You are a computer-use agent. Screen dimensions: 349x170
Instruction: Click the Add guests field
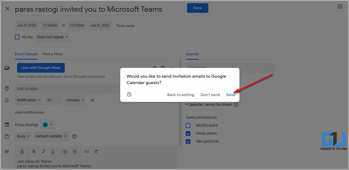(230, 68)
